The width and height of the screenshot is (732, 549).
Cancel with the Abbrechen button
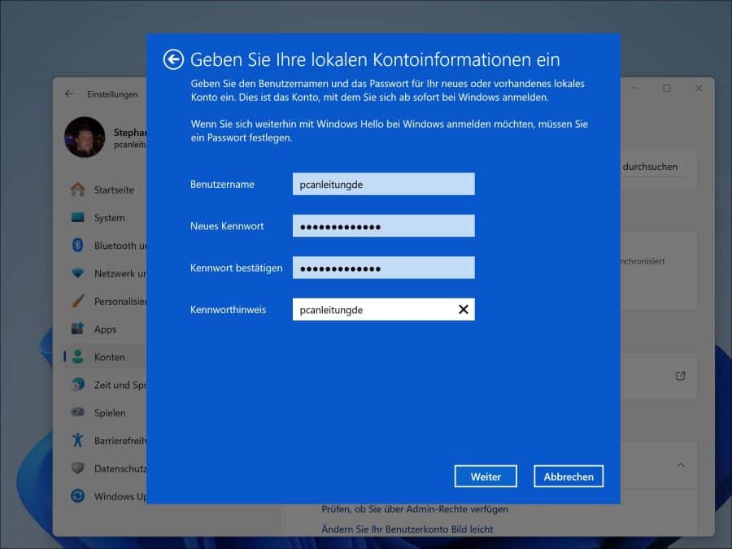(x=568, y=476)
